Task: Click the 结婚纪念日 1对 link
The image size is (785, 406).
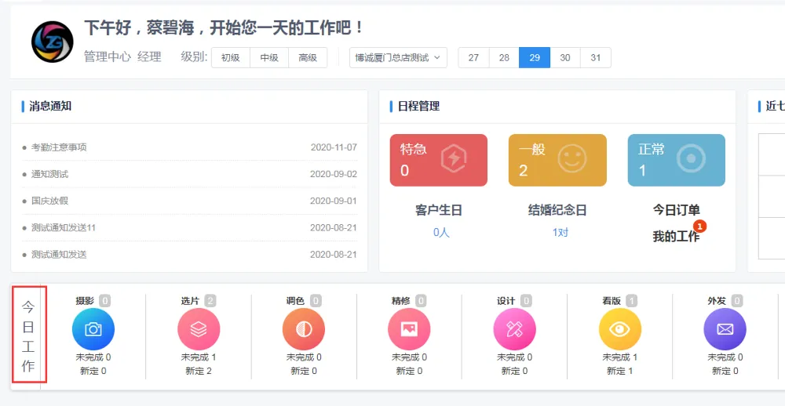Action: pos(560,233)
